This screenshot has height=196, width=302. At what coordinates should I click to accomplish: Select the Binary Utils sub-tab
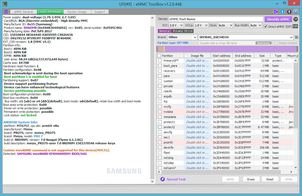pyautogui.click(x=183, y=31)
